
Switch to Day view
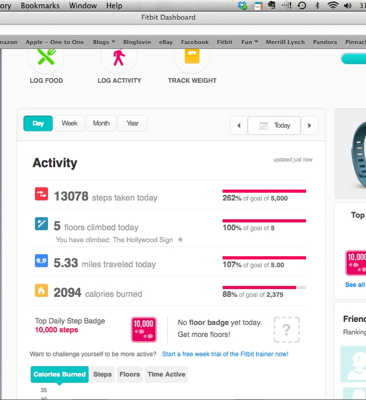[x=38, y=123]
